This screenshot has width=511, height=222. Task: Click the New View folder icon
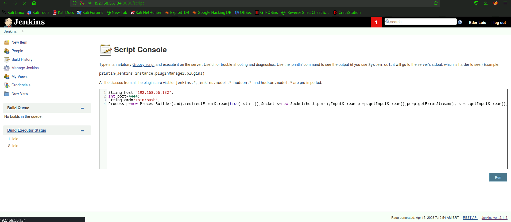(7, 94)
